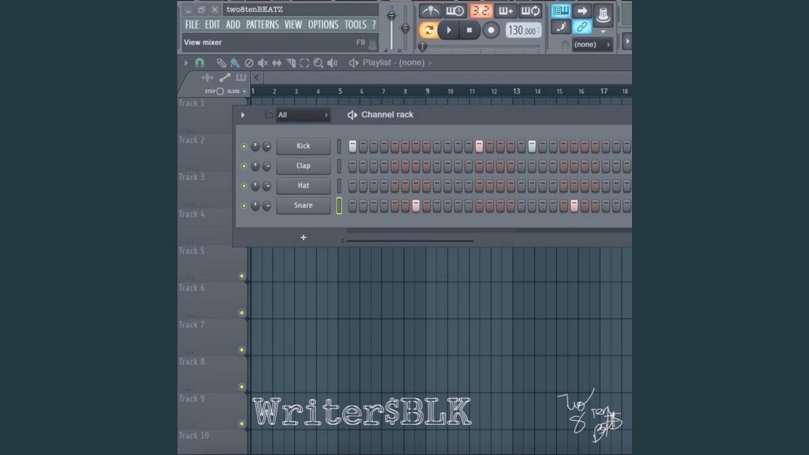Open the TOOLS menu
809x455 pixels.
[355, 25]
